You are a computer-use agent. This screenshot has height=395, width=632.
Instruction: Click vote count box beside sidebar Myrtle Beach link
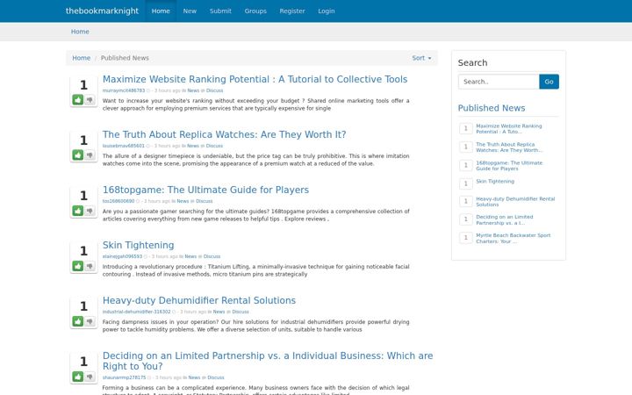[x=466, y=238]
